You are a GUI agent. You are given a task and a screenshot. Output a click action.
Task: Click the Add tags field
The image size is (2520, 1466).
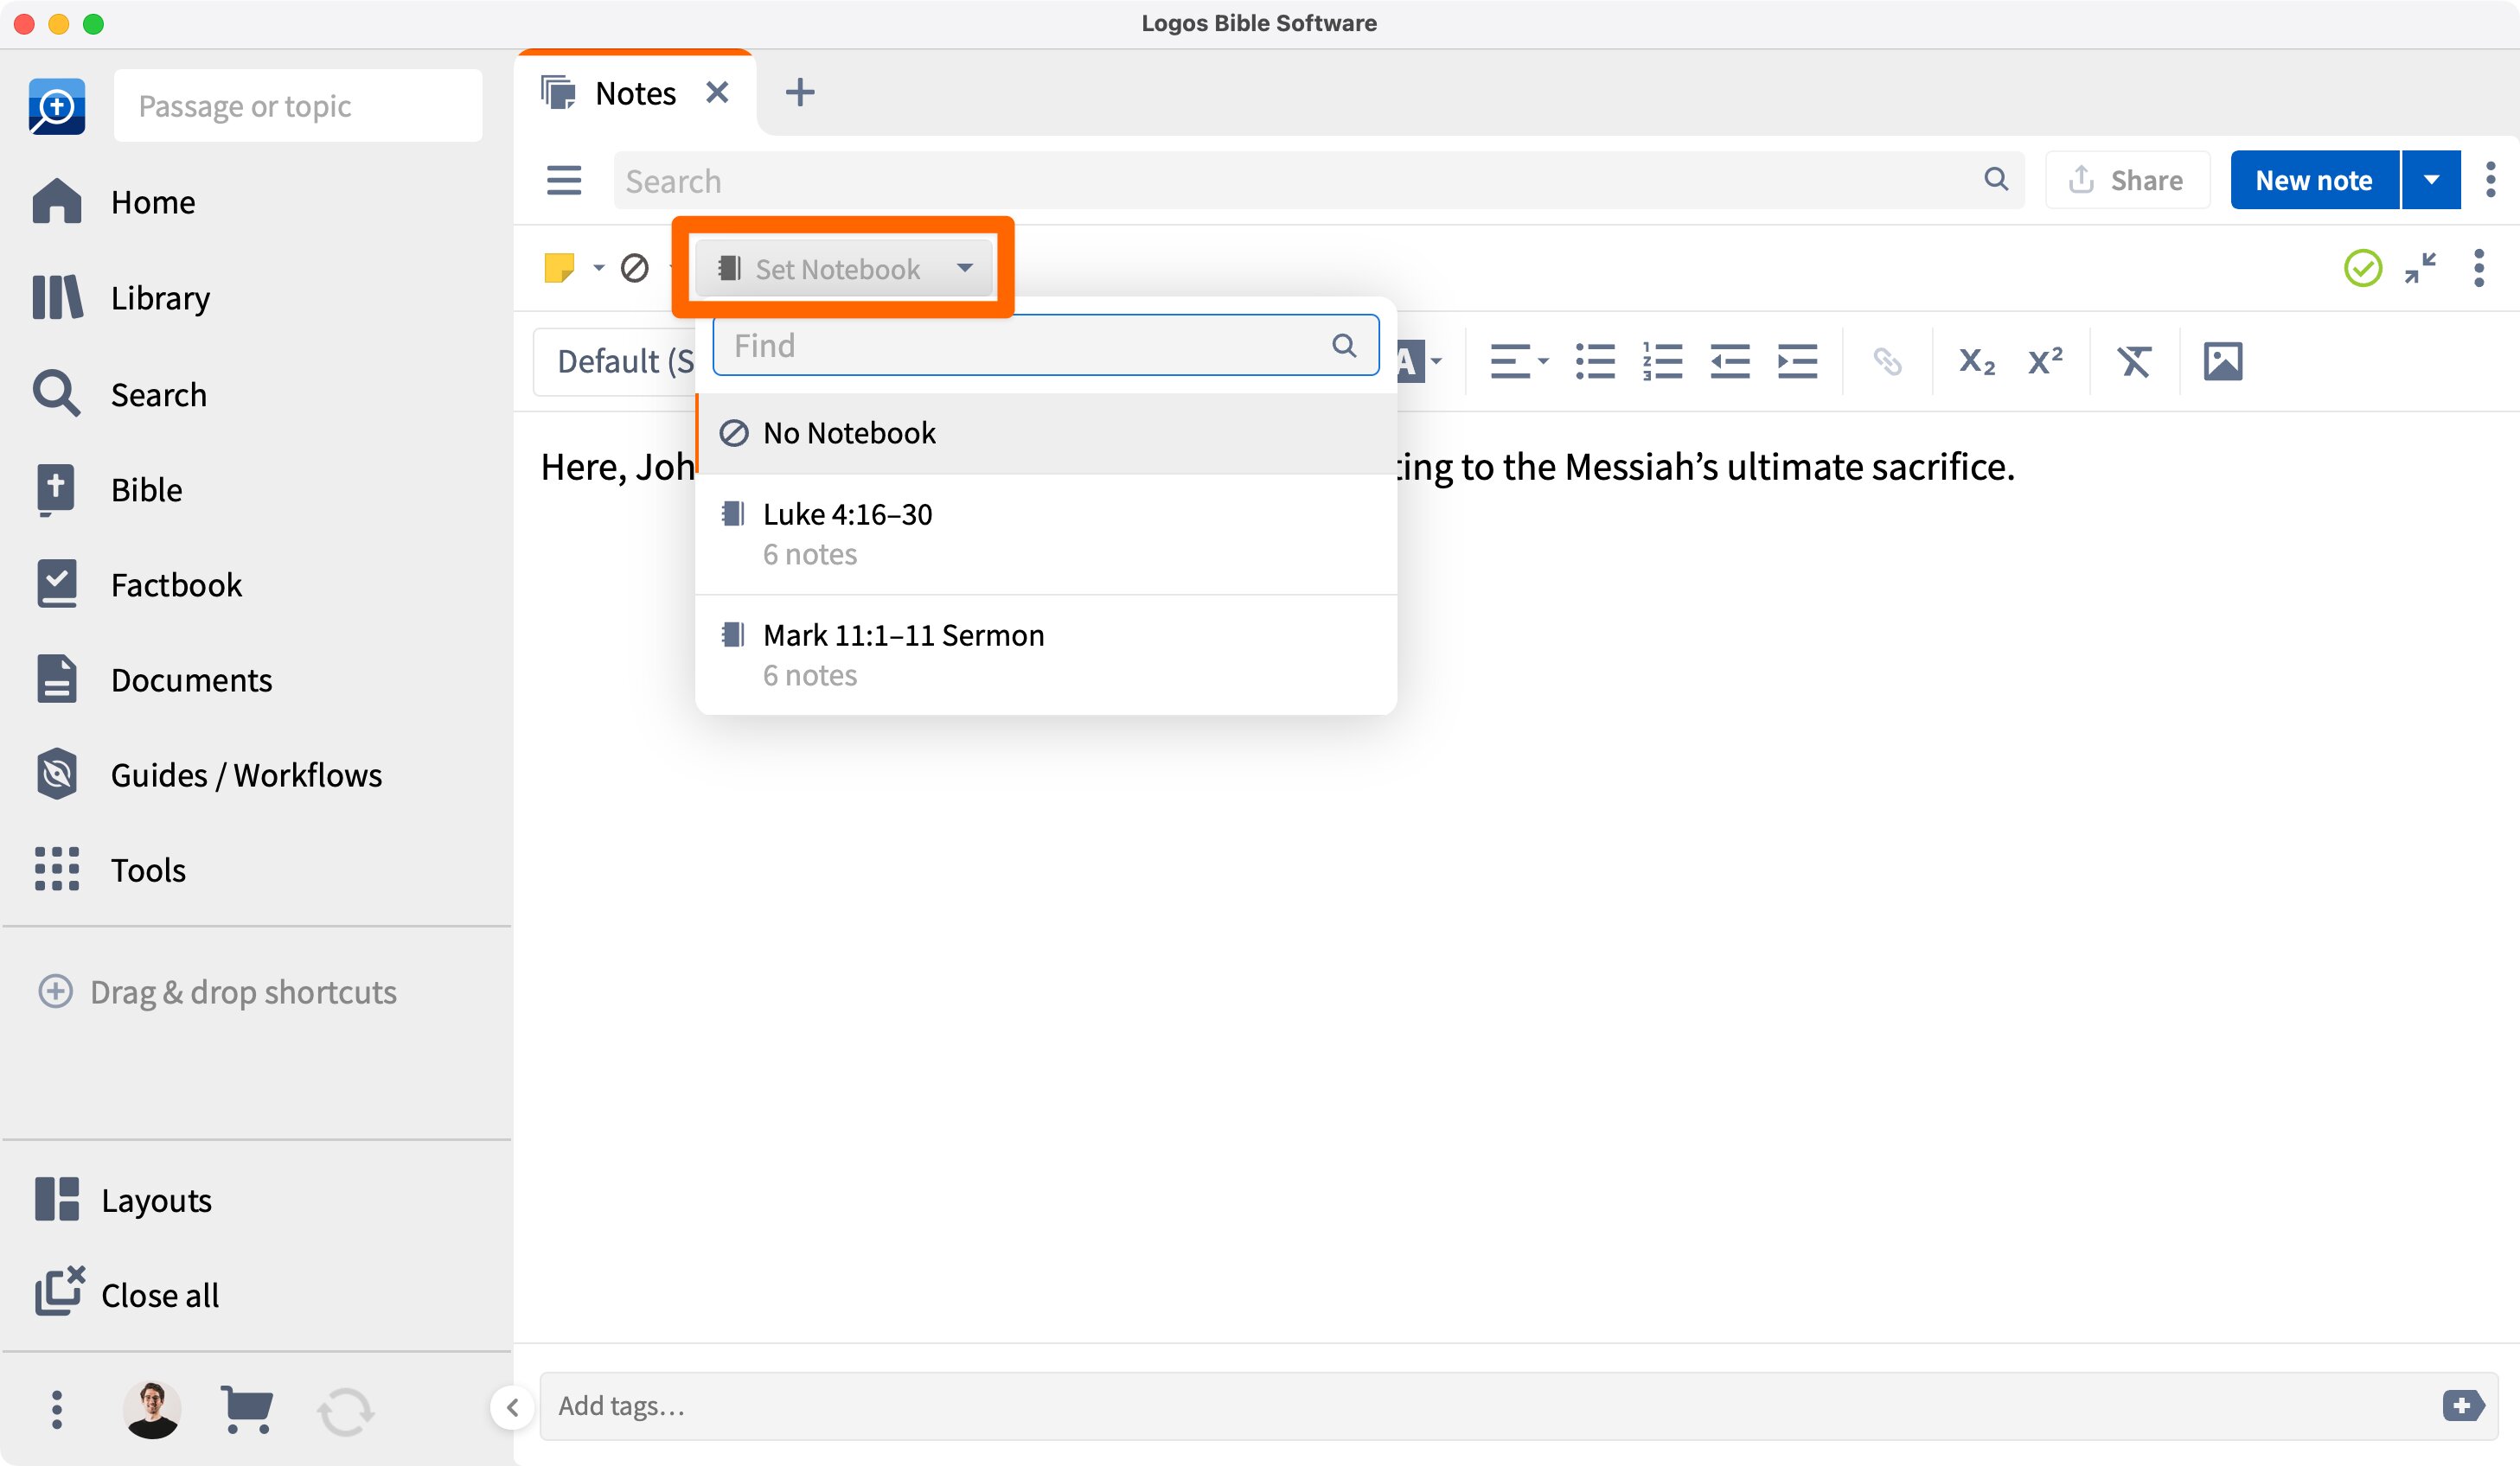click(1518, 1405)
